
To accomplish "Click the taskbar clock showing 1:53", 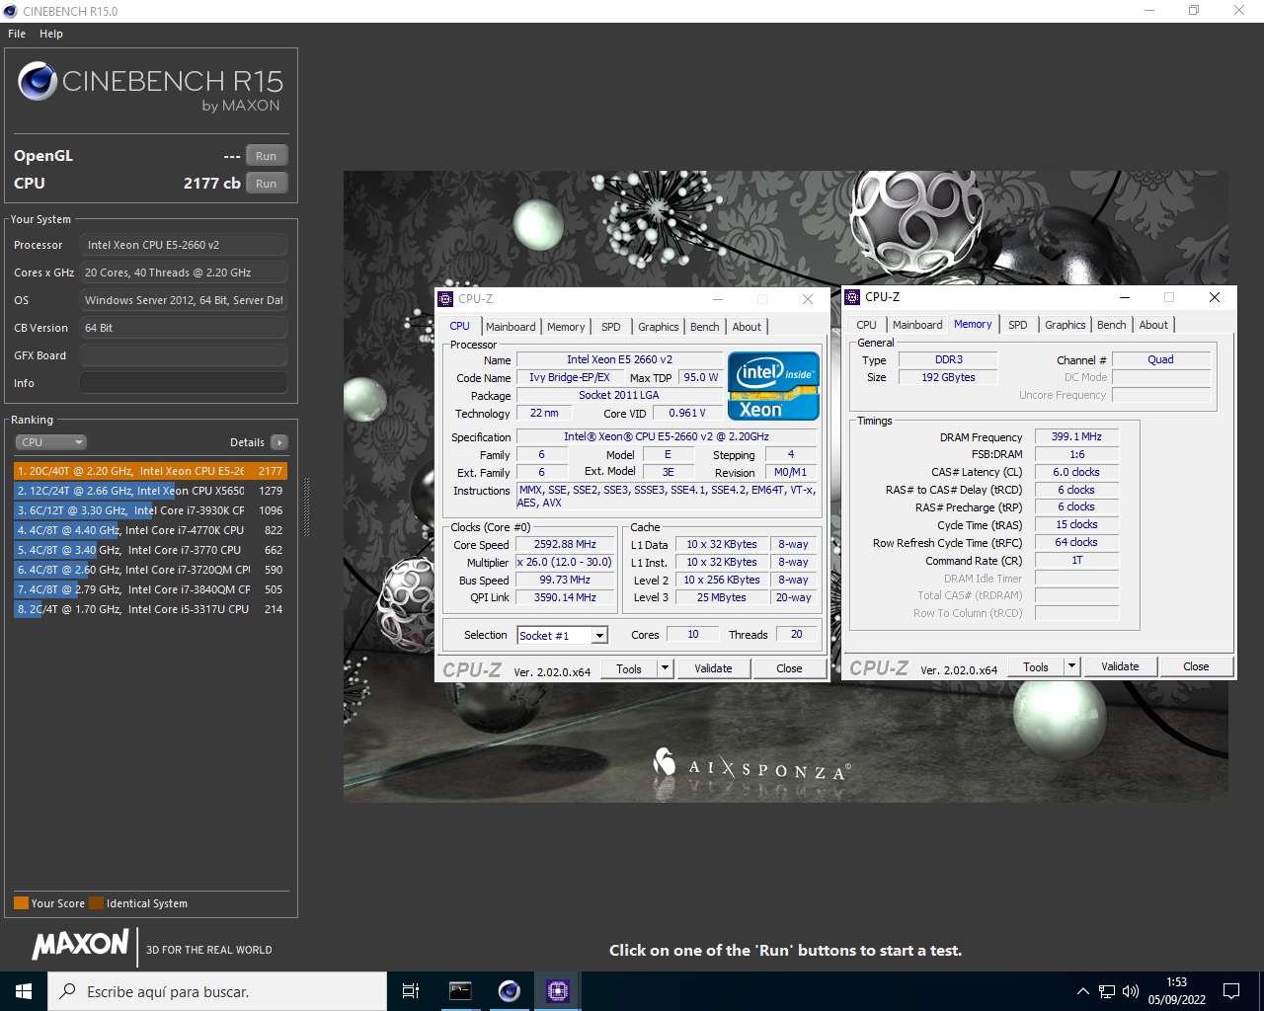I will point(1176,991).
